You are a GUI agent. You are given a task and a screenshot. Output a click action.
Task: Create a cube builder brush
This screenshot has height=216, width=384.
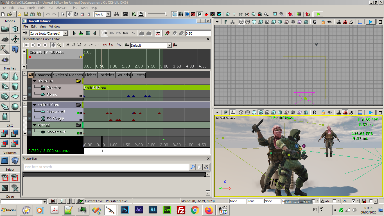(5, 76)
